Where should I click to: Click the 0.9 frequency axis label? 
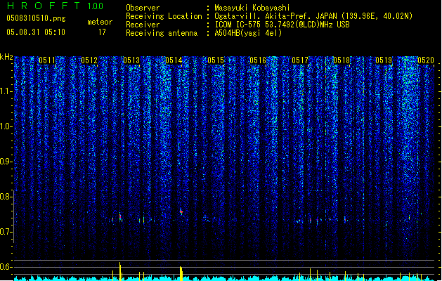pos(6,162)
